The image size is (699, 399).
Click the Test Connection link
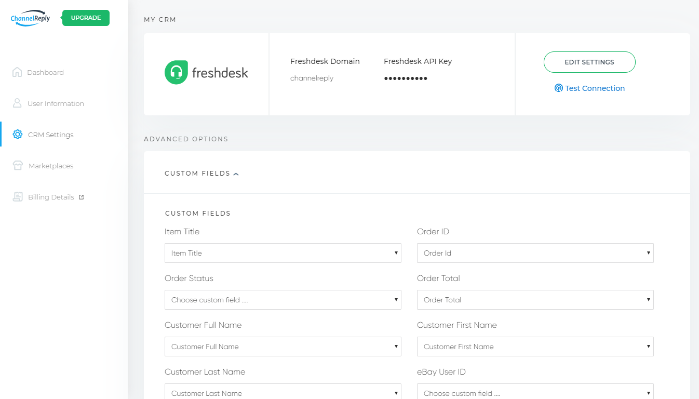coord(595,88)
